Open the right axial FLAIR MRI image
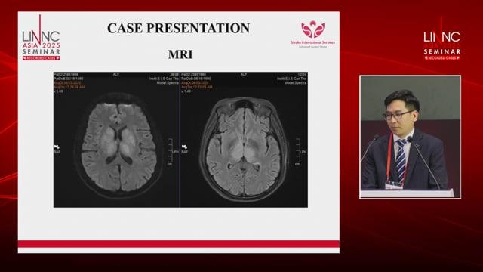The image size is (483, 272). [244, 140]
